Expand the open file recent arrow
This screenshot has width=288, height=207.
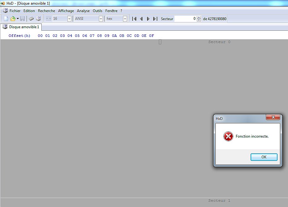coord(18,19)
